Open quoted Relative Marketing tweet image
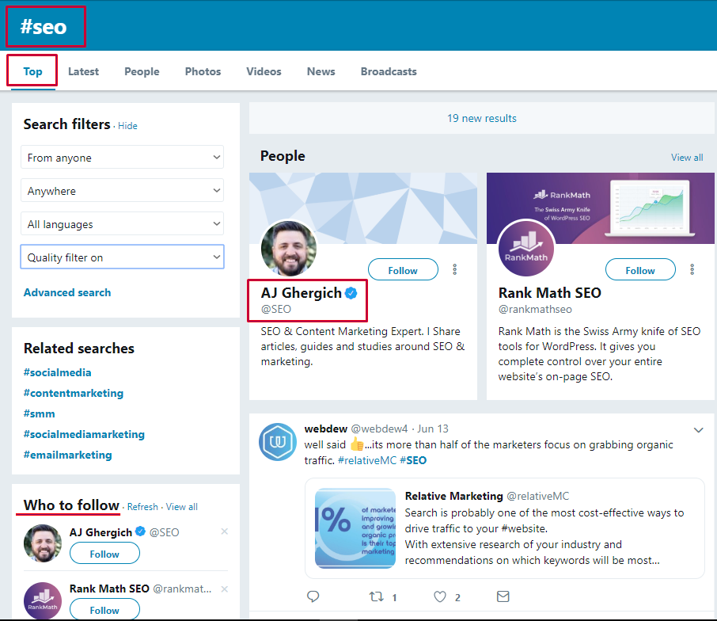The width and height of the screenshot is (717, 621). [355, 528]
